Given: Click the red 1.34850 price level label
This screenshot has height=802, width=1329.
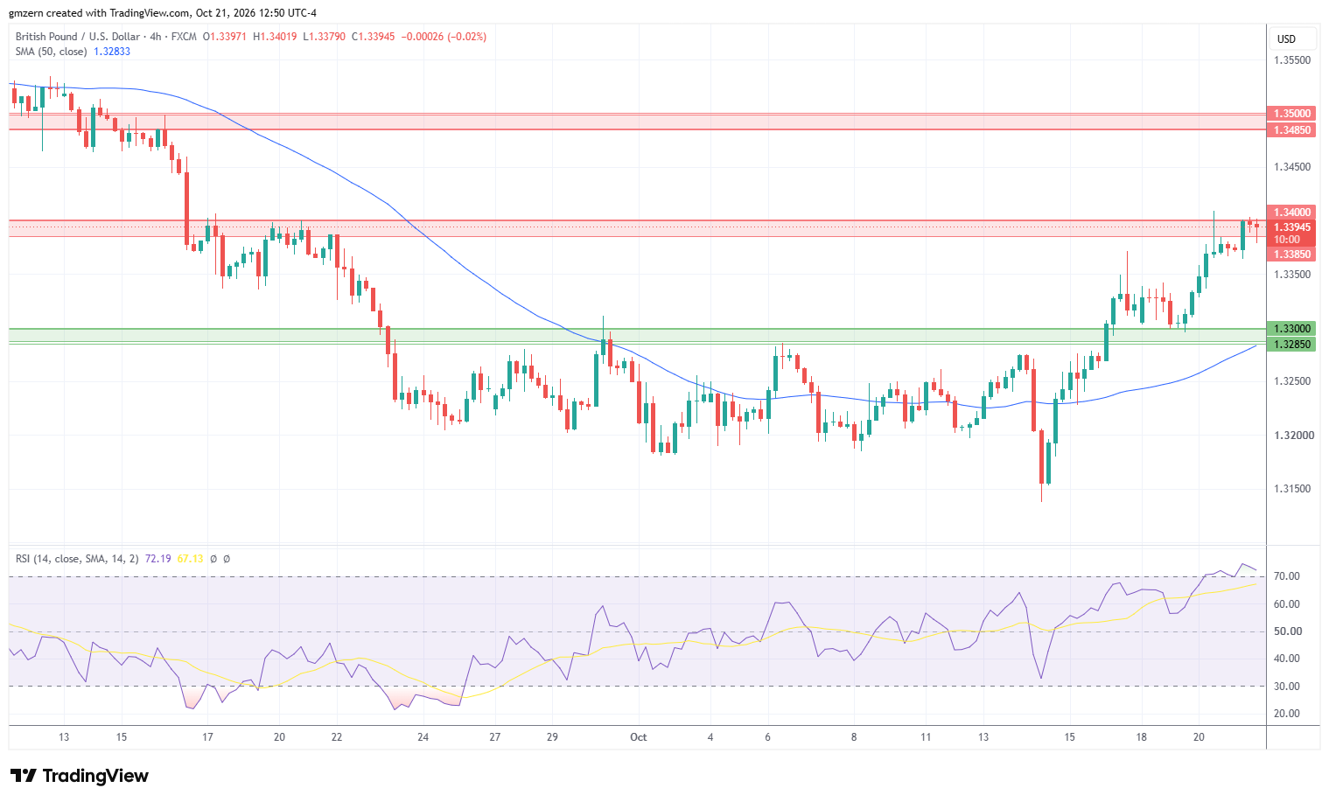Looking at the screenshot, I should [1292, 130].
